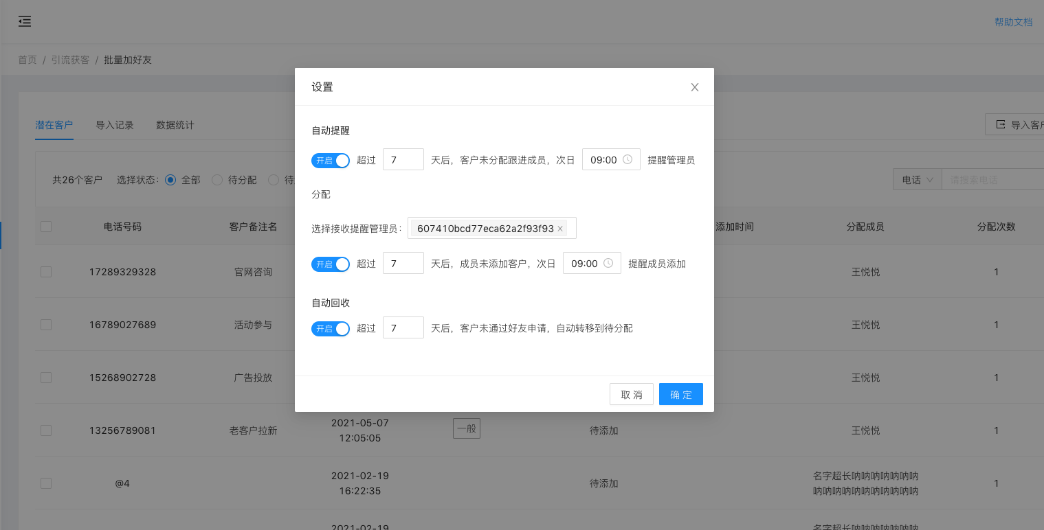Viewport: 1044px width, 530px height.
Task: Click the 广告投放 remark cell
Action: [x=253, y=378]
